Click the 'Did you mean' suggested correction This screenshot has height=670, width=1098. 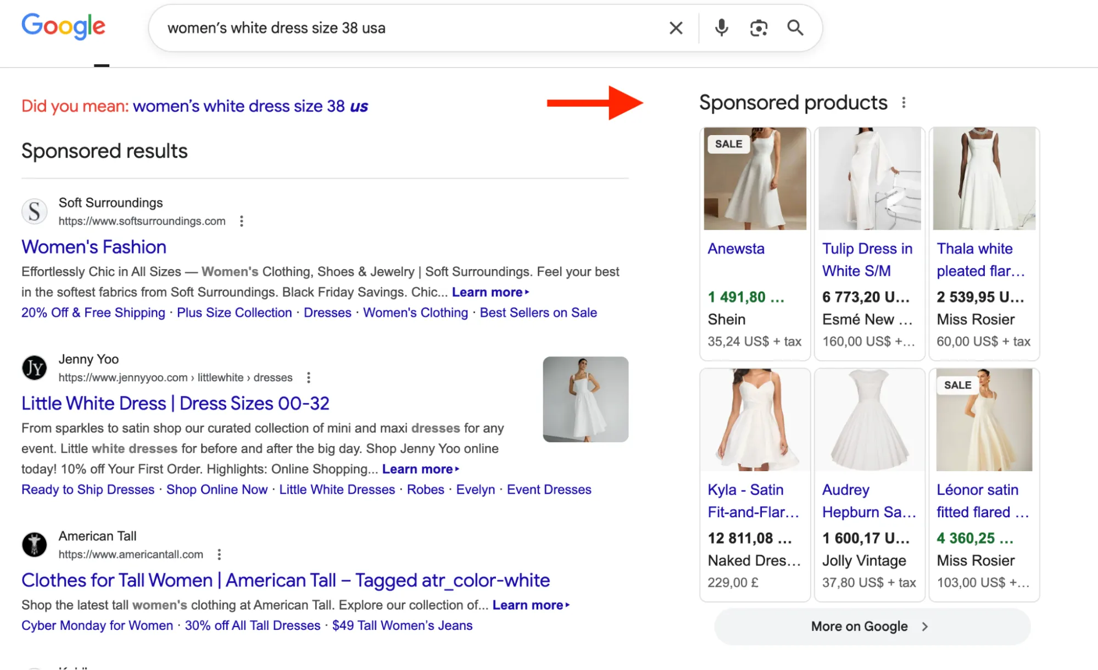click(x=250, y=106)
